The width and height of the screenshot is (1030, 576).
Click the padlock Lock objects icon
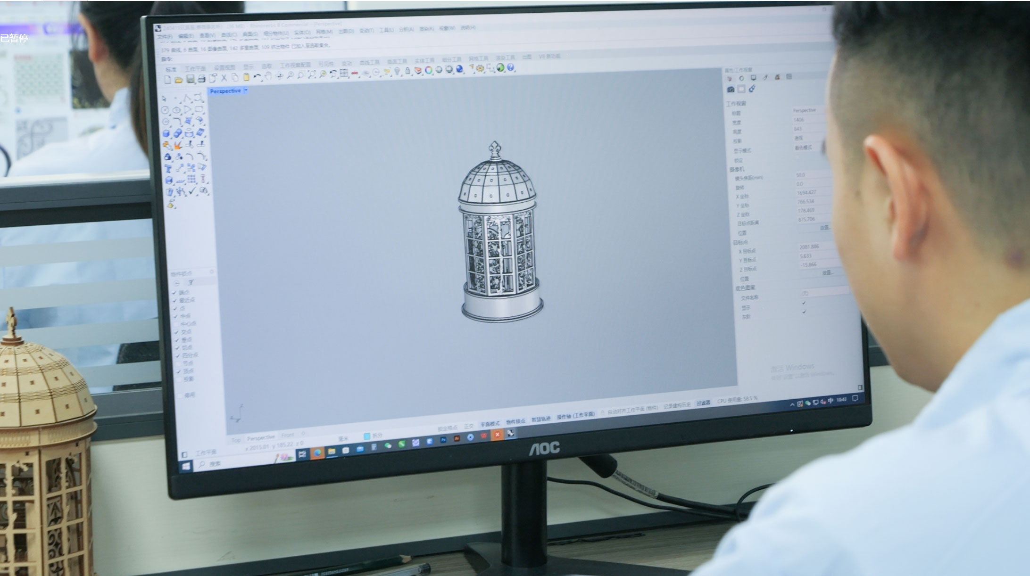point(407,71)
